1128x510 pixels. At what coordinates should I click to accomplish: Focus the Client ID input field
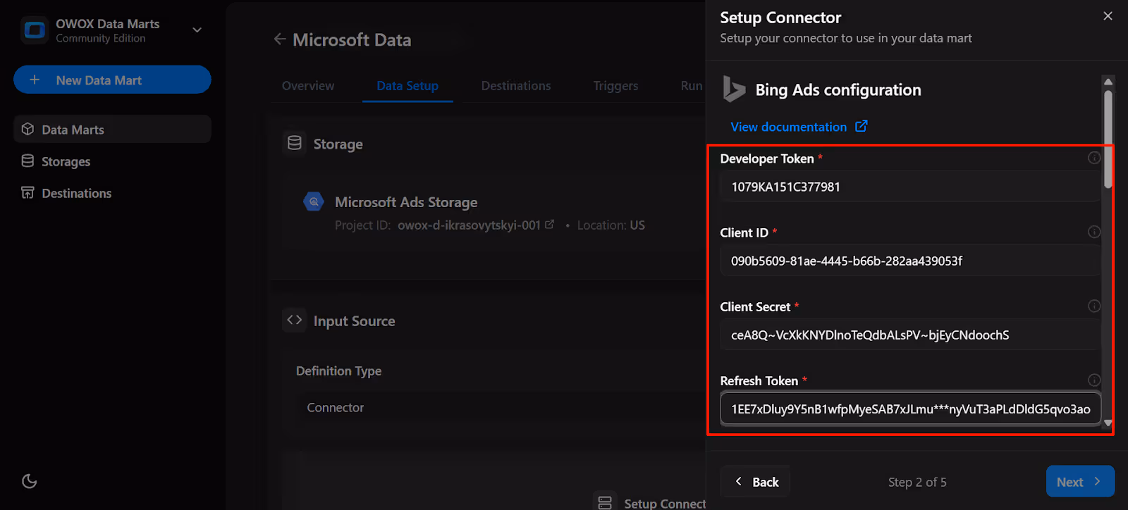910,261
